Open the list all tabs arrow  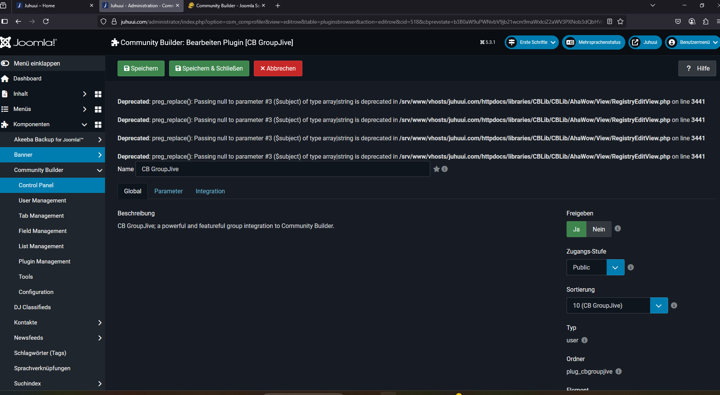[x=653, y=5]
